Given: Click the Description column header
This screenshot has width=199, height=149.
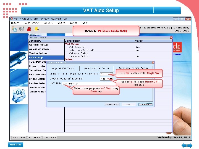Looking at the screenshot, I should pyautogui.click(x=99, y=41).
